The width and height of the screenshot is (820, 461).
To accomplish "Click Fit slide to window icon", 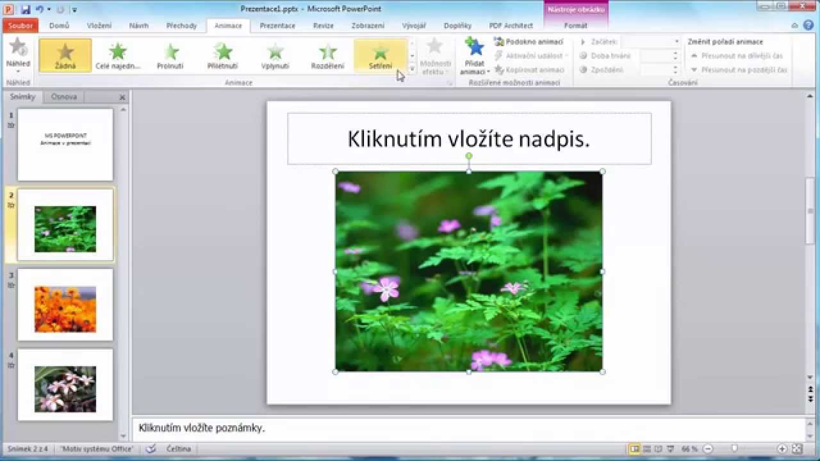I will [797, 449].
